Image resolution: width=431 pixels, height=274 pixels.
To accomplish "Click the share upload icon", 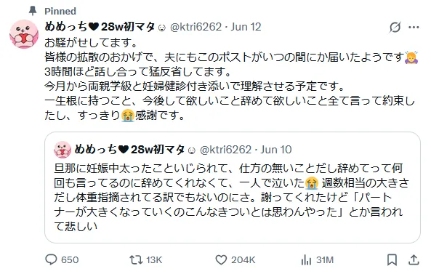I will coord(414,259).
